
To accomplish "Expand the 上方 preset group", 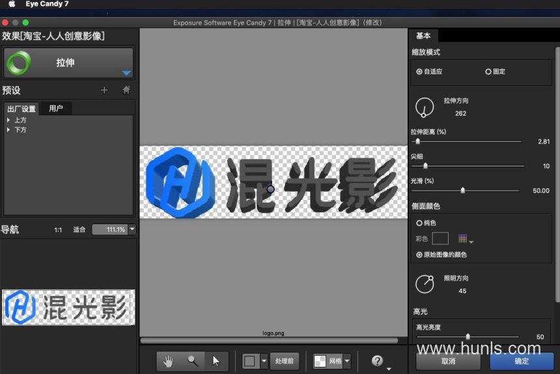I will (x=8, y=120).
